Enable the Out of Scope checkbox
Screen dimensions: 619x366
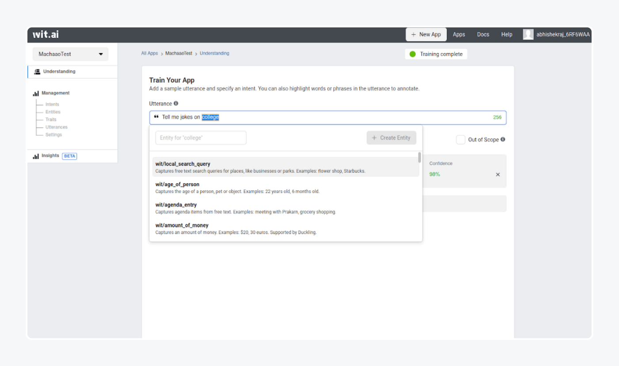[461, 140]
